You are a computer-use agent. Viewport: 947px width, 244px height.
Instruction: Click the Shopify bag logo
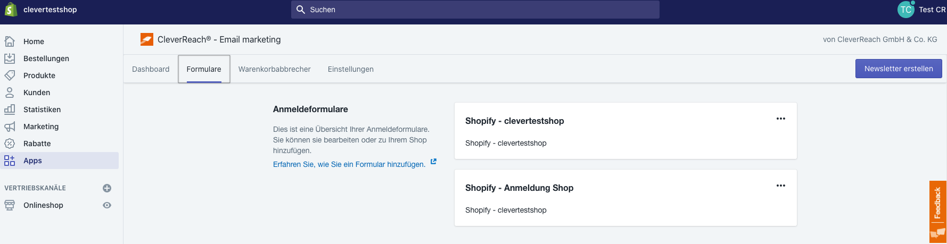click(x=11, y=10)
